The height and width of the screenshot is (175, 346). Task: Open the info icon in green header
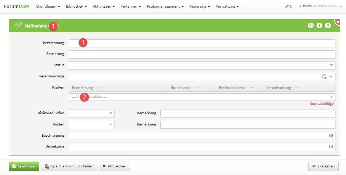click(319, 26)
